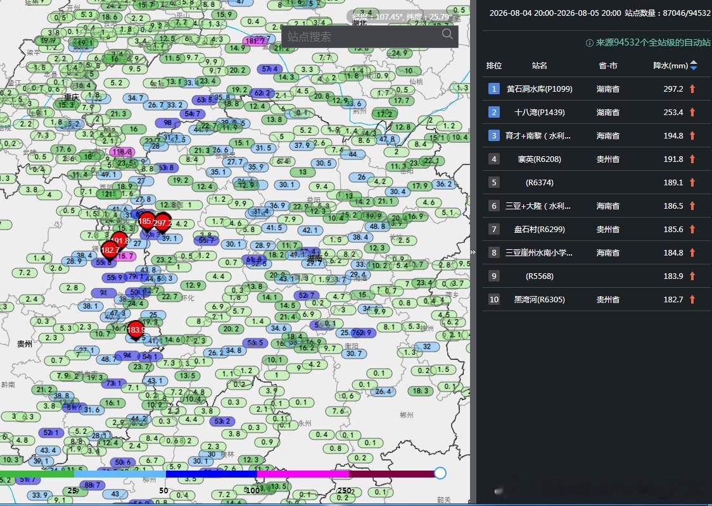
Task: Click the purple 57.4 station label
Action: point(270,69)
